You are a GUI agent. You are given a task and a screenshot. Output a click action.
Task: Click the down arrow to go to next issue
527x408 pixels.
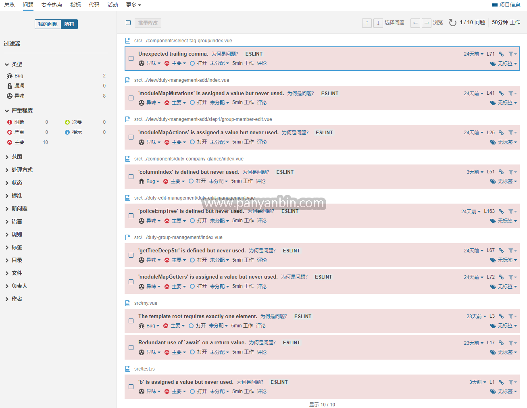click(x=378, y=23)
